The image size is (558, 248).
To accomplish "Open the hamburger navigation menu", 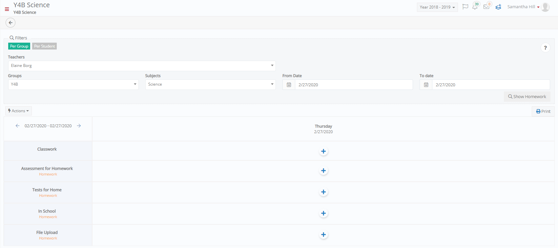I will click(x=7, y=9).
